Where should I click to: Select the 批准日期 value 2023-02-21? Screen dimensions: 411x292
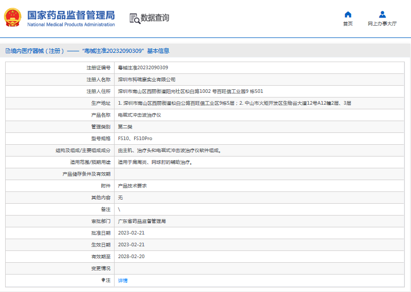132,233
